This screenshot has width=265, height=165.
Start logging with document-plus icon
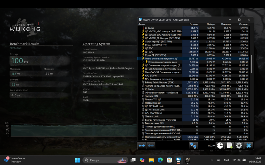point(229,145)
